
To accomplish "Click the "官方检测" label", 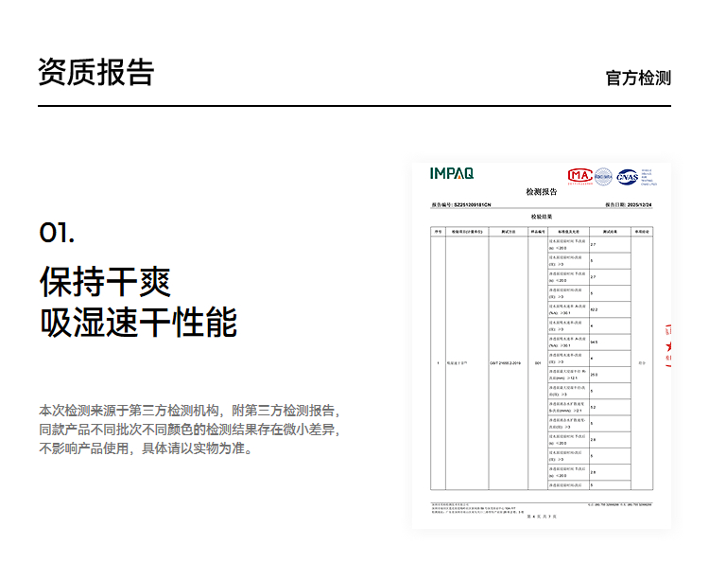I will pyautogui.click(x=638, y=78).
